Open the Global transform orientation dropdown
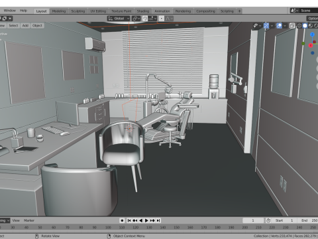The image size is (318, 239). 119,19
